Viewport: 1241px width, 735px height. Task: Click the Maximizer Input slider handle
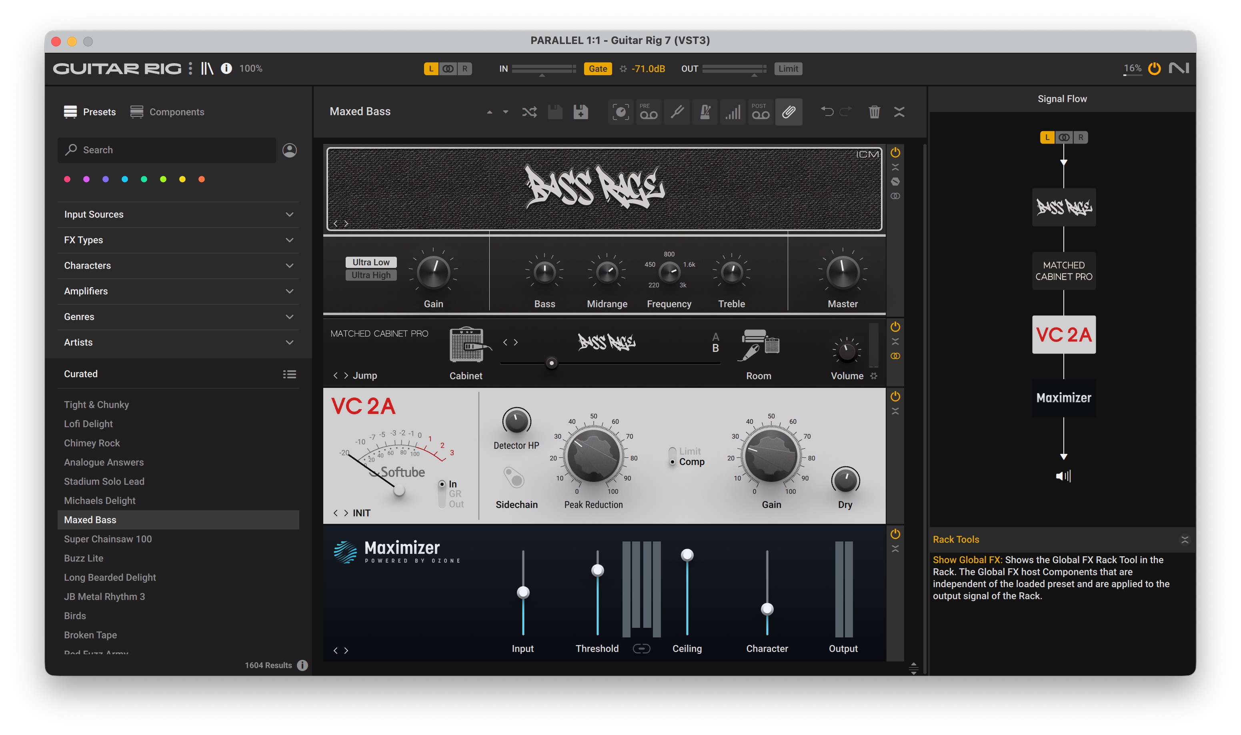pos(523,592)
